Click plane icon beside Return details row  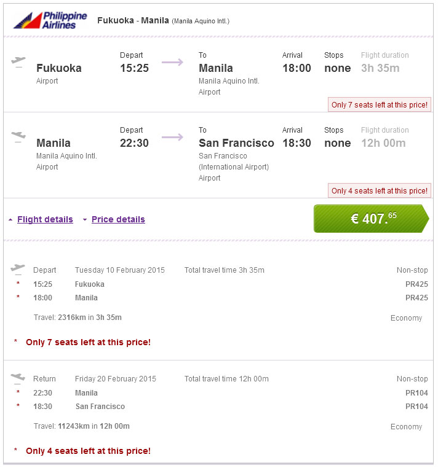coord(18,377)
